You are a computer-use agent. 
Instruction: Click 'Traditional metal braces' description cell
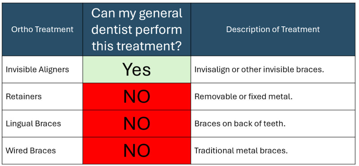pos(273,151)
